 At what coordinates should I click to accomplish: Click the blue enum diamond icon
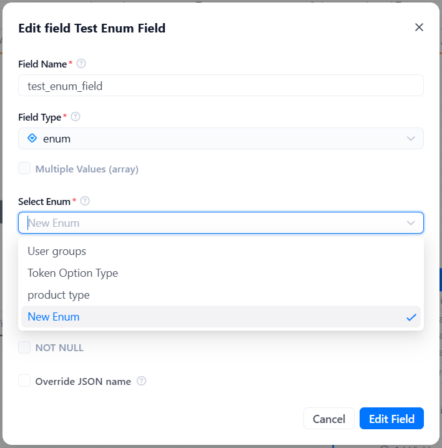tap(32, 138)
